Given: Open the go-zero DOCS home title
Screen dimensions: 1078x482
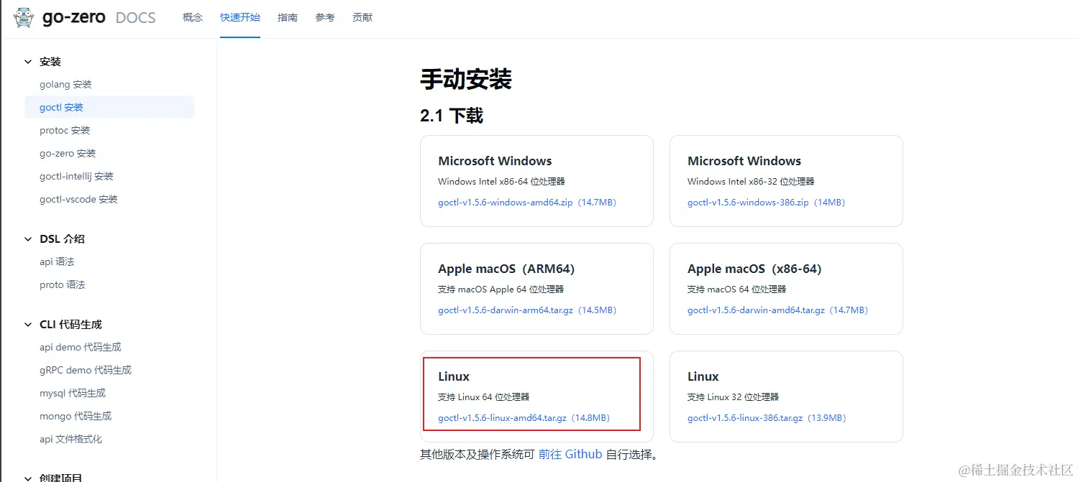Looking at the screenshot, I should (99, 17).
